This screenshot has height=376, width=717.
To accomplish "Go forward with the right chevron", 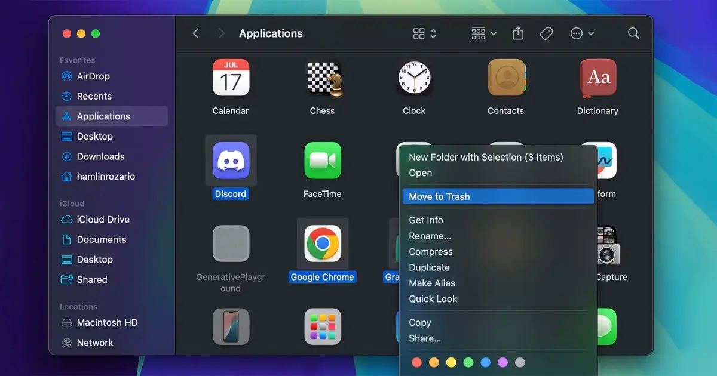I will pyautogui.click(x=222, y=33).
